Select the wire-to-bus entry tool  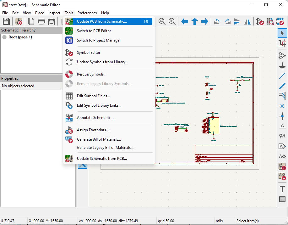[x=282, y=96]
